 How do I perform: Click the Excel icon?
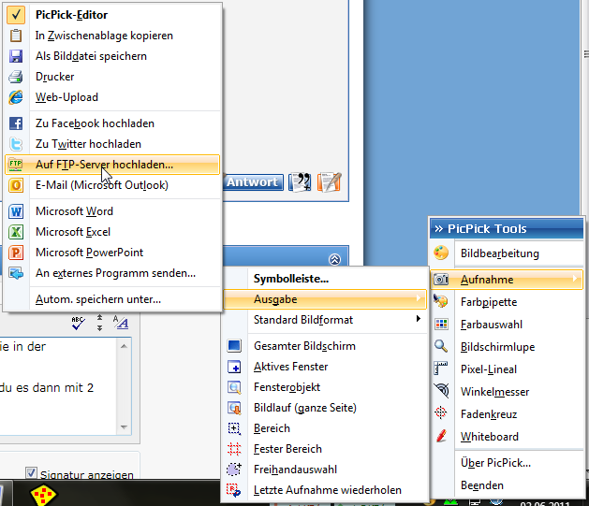click(x=16, y=232)
